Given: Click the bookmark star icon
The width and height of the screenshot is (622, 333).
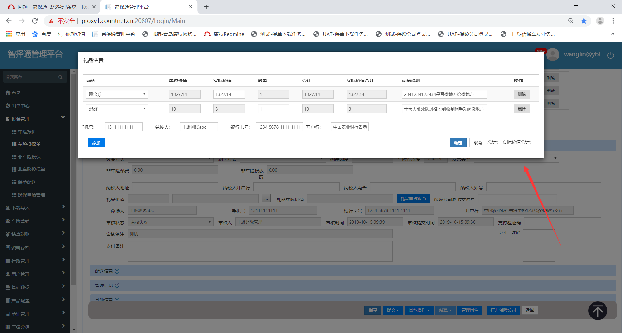Looking at the screenshot, I should (584, 21).
